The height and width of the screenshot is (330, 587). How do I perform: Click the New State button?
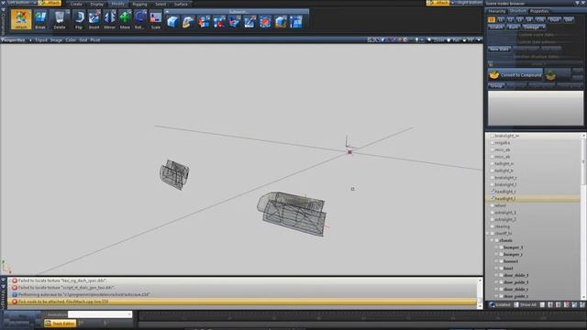[x=499, y=49]
